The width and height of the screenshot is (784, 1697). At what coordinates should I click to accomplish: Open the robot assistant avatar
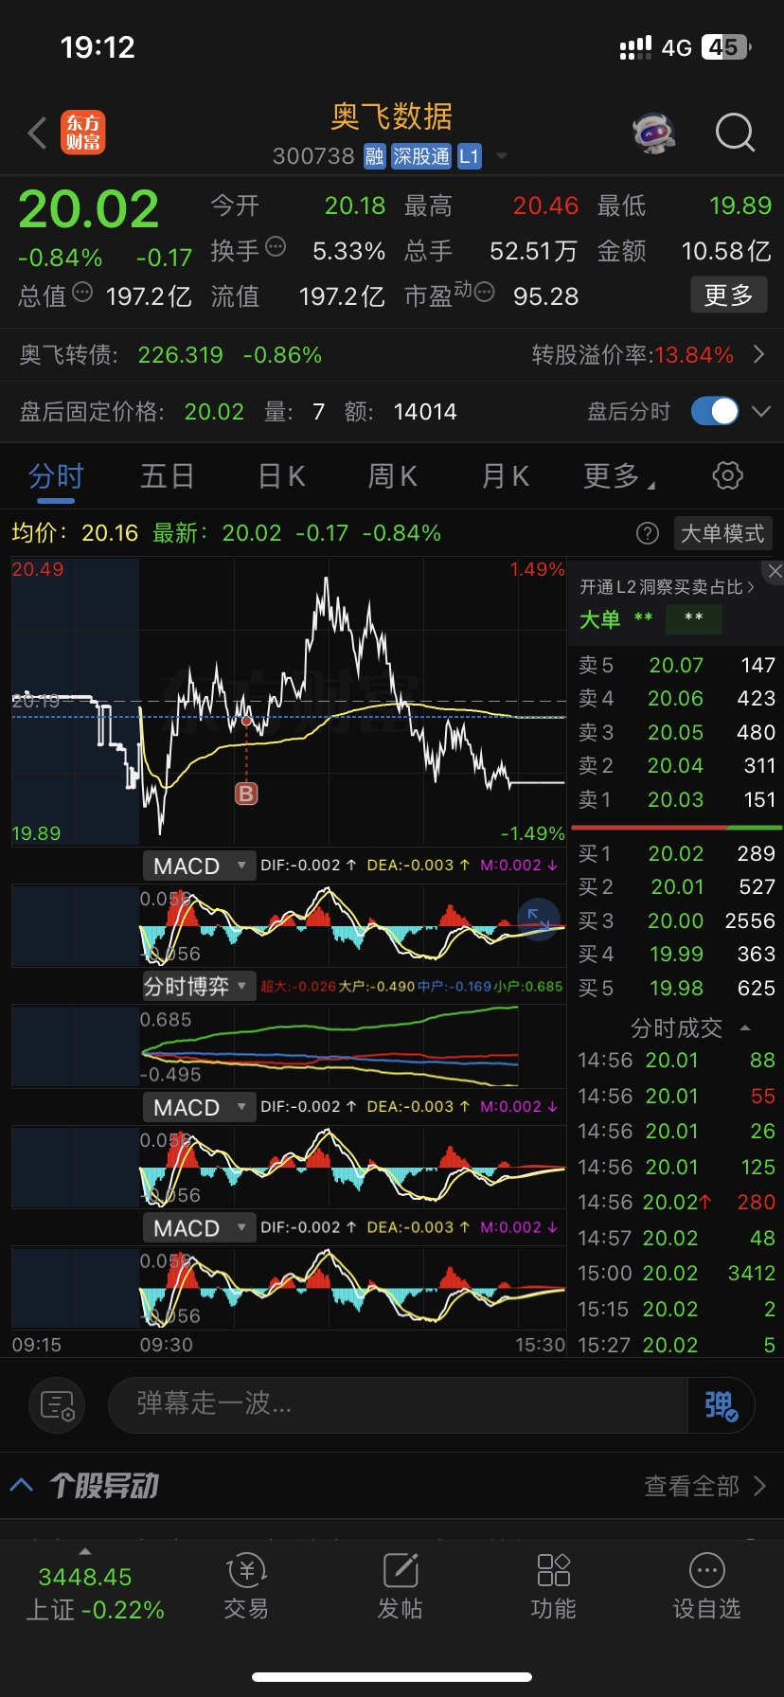click(x=654, y=134)
